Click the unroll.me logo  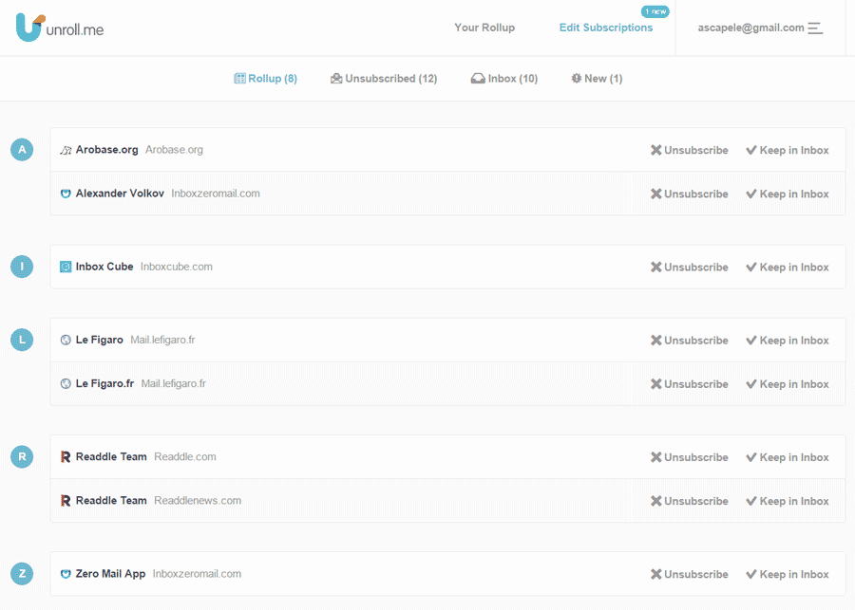point(60,28)
